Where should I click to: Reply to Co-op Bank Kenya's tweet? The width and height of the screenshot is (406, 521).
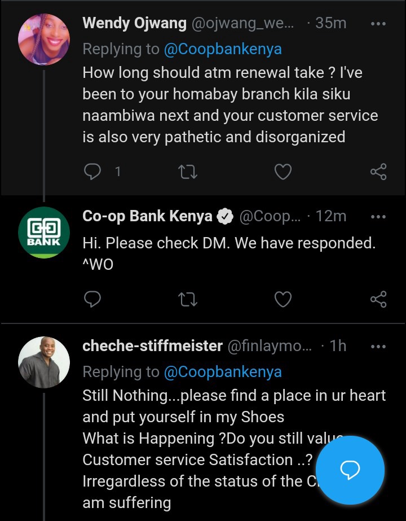point(92,299)
